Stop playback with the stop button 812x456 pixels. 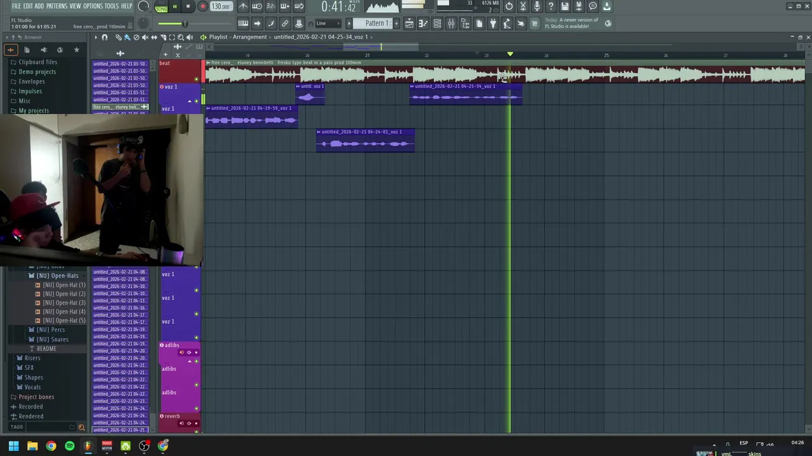(188, 7)
